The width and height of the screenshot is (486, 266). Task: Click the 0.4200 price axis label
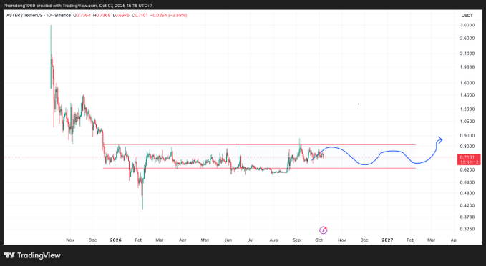point(467,205)
